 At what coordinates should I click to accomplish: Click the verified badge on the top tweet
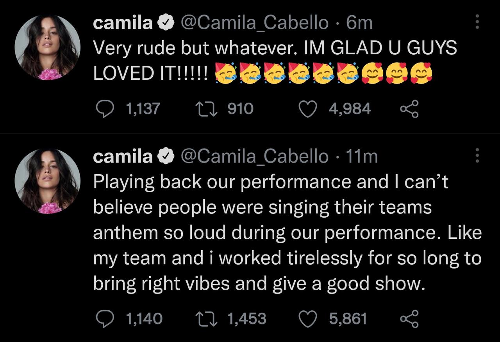coord(166,23)
